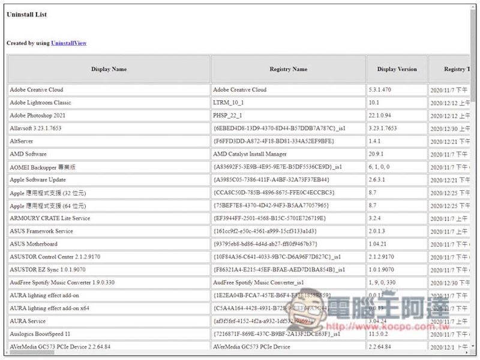Click the version 1.04.21 cell
The image size is (480, 360).
tap(397, 244)
